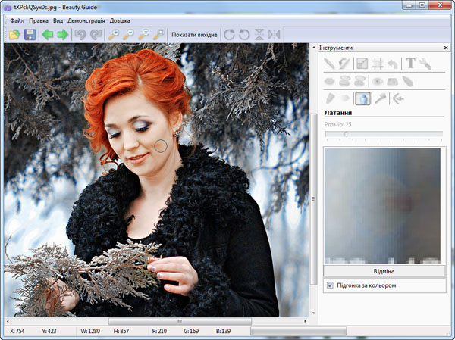
Task: Flip image vertically using the toolbar icon
Action: point(259,35)
